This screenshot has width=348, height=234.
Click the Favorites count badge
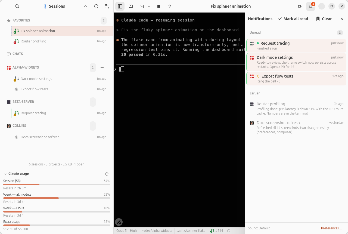pyautogui.click(x=104, y=20)
